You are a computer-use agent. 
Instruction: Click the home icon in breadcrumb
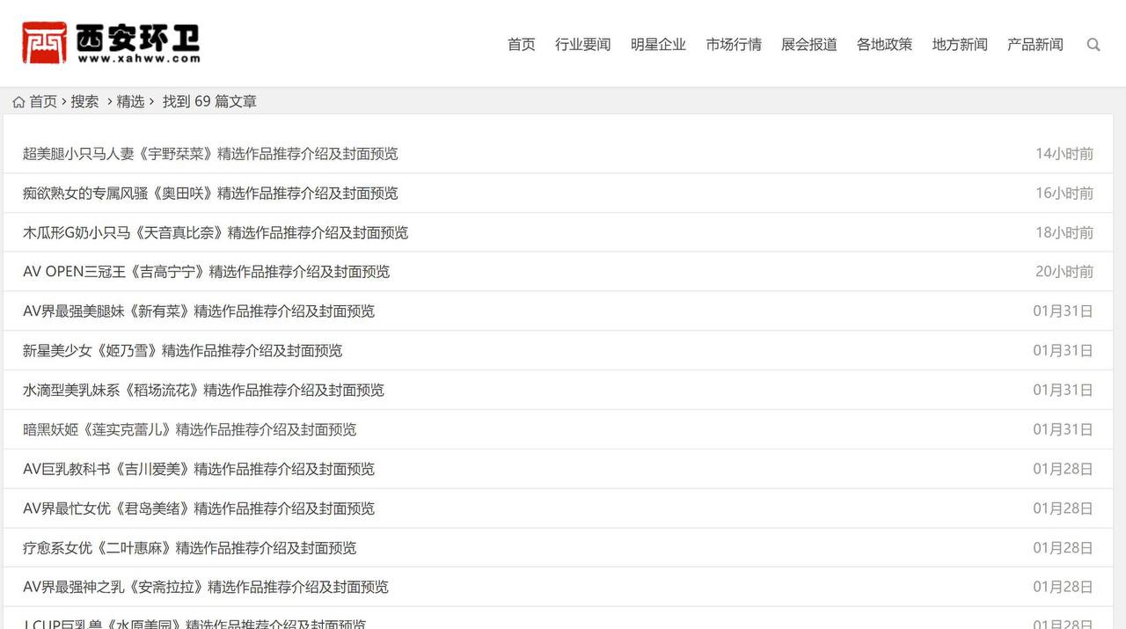pyautogui.click(x=18, y=102)
